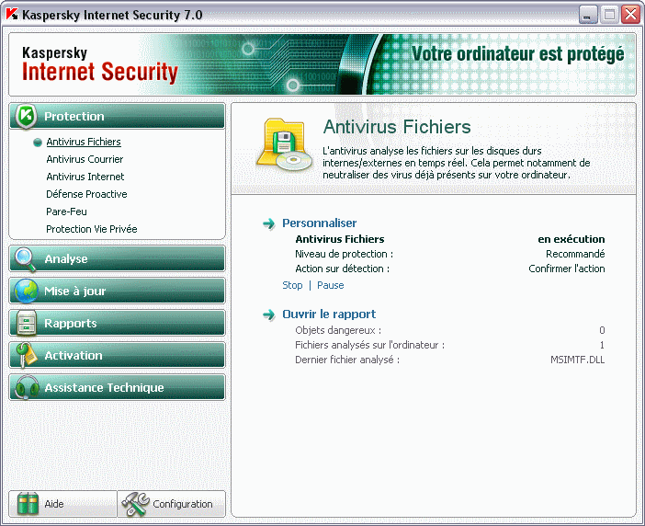
Task: Click the 'en exécution' status text
Action: [x=571, y=239]
